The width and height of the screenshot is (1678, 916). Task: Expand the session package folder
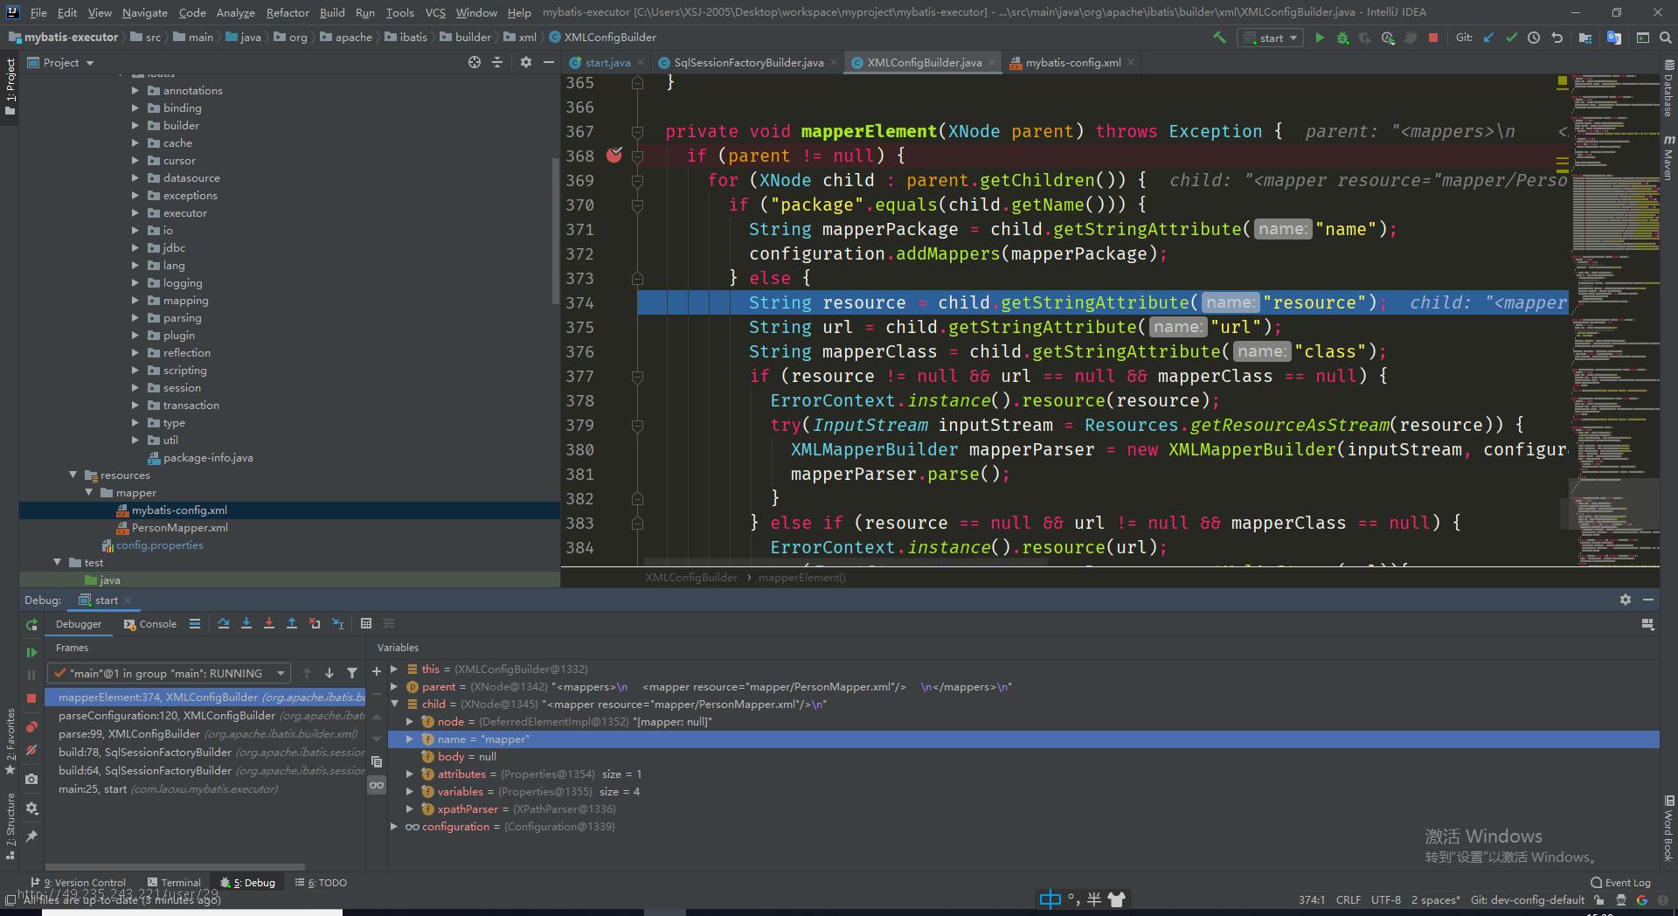(x=135, y=387)
